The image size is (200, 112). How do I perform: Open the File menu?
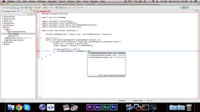coord(19,1)
